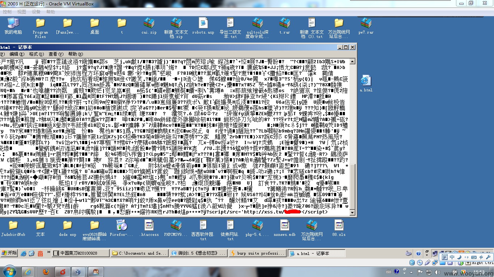This screenshot has width=494, height=277.
Task: Select the [Fans]ww... folder on desktop
Action: click(67, 26)
